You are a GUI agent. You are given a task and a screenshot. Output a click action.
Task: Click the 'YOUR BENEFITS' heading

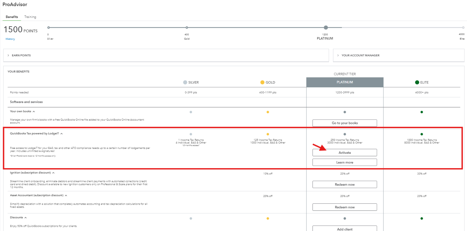[x=18, y=72]
